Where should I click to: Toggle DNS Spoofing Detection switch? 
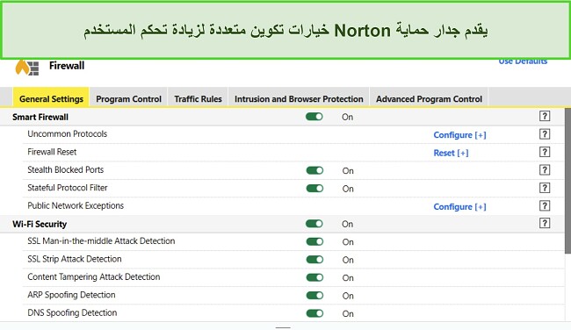(314, 313)
